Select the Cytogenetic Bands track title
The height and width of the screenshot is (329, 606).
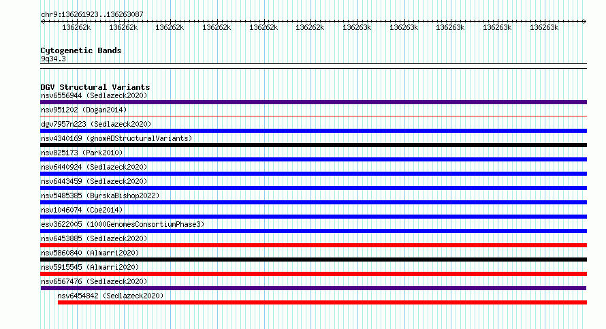click(81, 50)
